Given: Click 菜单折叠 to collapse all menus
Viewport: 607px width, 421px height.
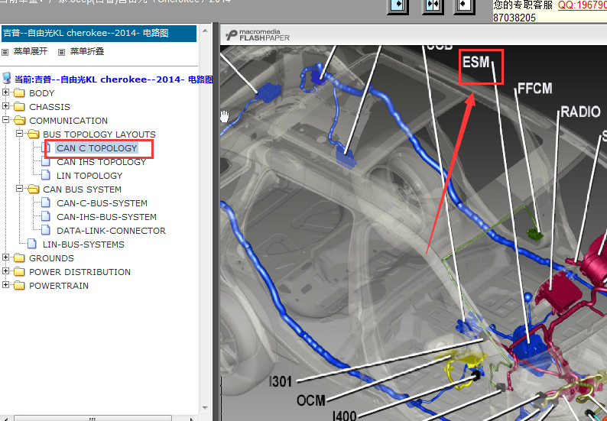Looking at the screenshot, I should tap(87, 51).
